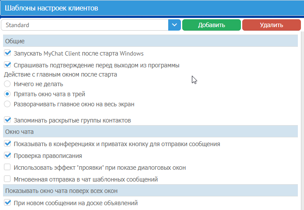Open the Standard template dropdown arrow
This screenshot has height=210, width=304.
click(x=175, y=25)
